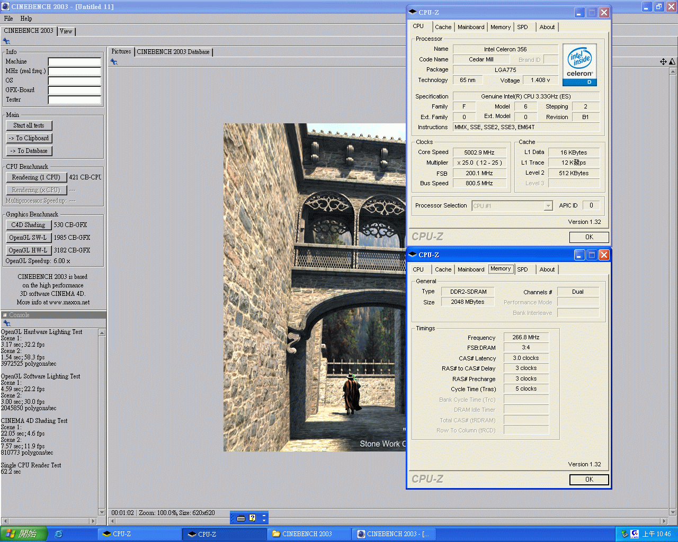
Task: Click the Internet Explorer quick launch icon
Action: click(59, 534)
